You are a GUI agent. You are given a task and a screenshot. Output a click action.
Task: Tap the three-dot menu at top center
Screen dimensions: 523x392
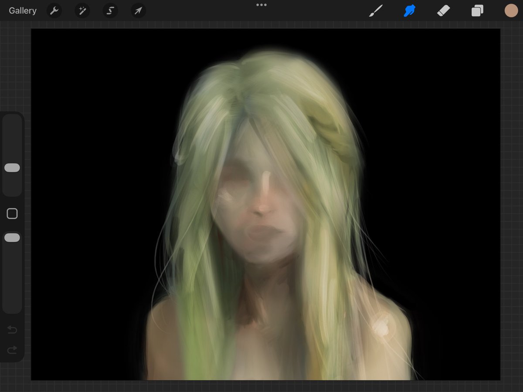pos(261,5)
